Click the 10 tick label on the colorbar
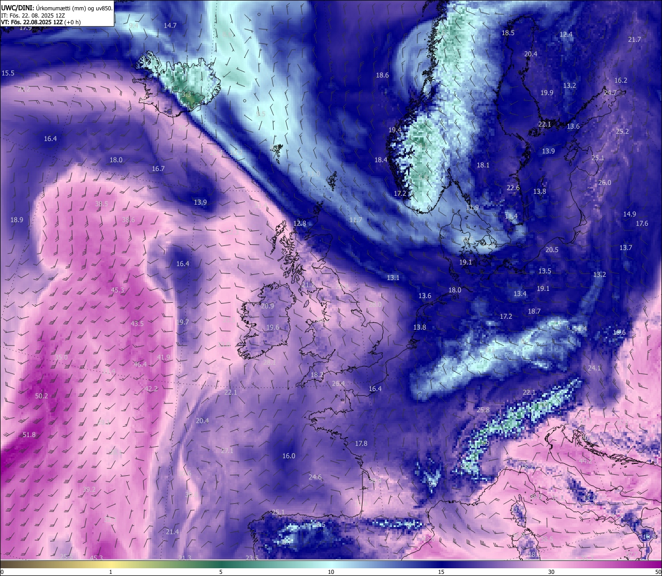This screenshot has width=662, height=576. pos(331,572)
